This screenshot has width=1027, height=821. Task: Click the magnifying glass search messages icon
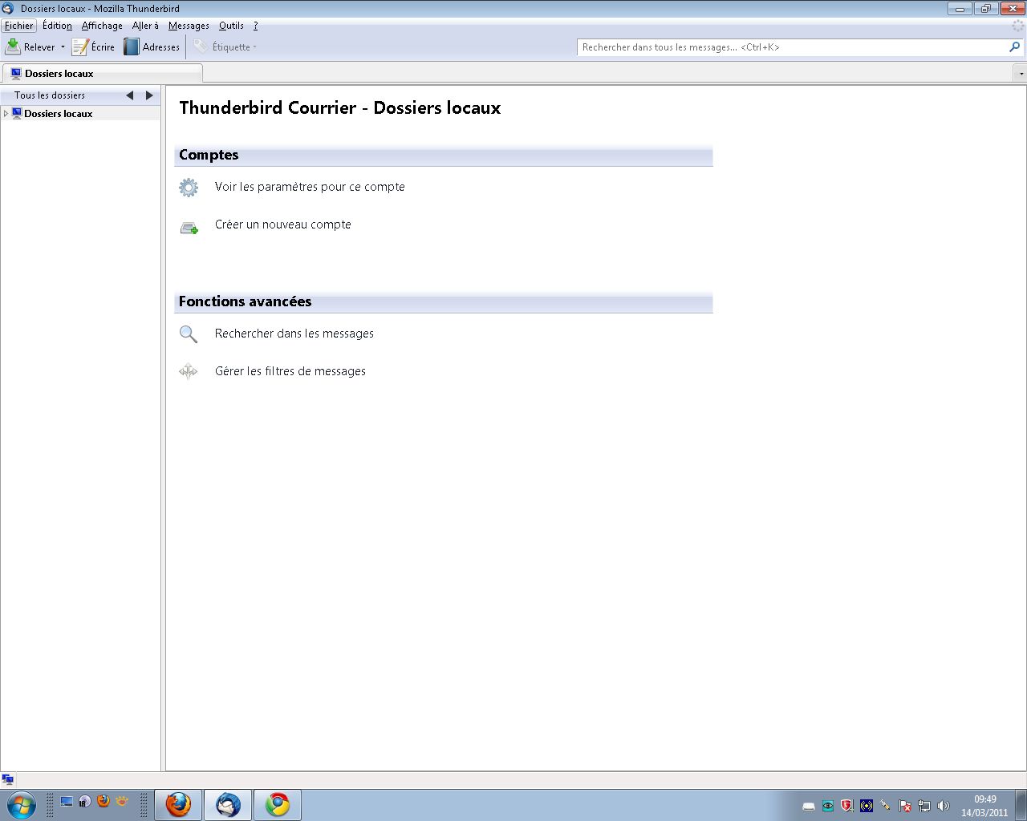point(189,334)
